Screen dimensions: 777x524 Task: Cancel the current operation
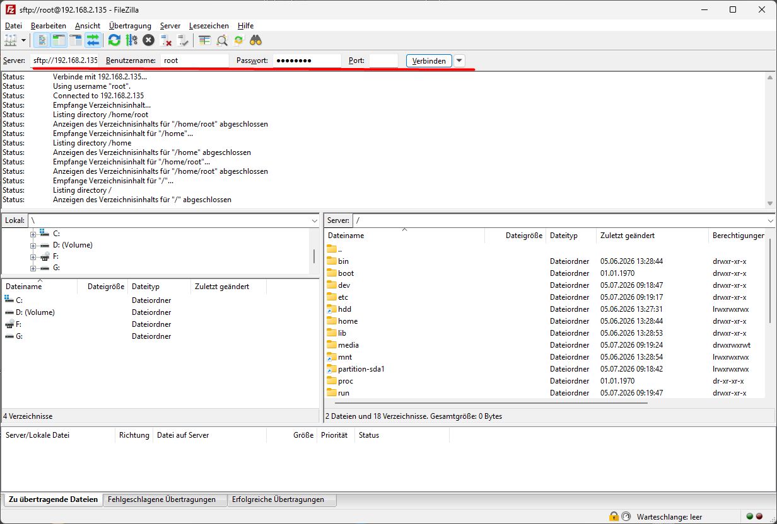(x=148, y=40)
